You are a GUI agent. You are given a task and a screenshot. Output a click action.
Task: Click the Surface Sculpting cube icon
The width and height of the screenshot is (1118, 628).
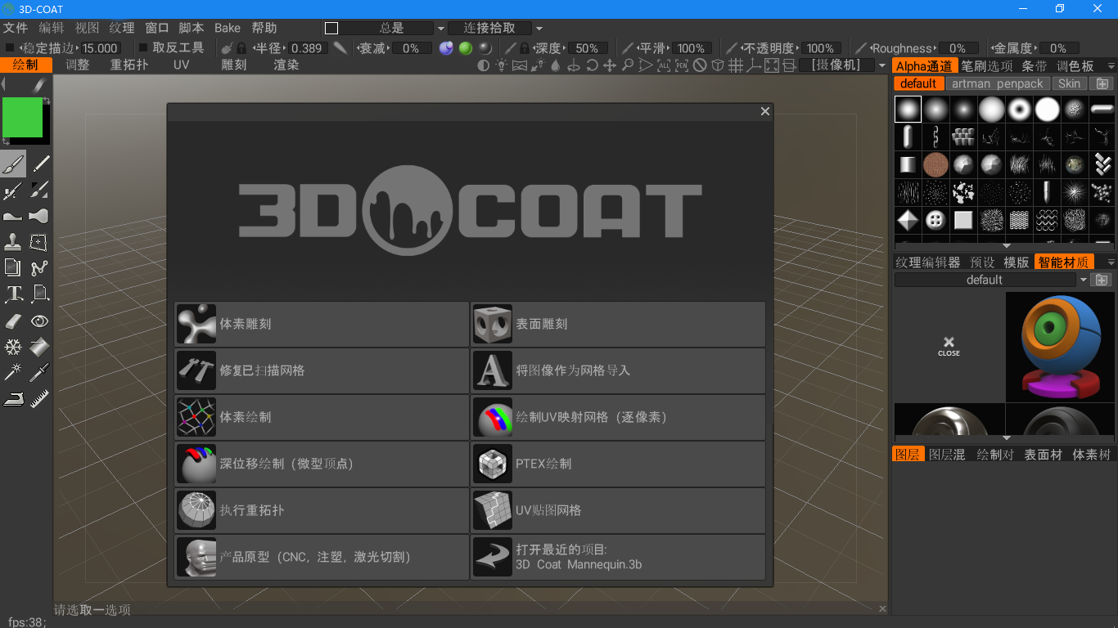pyautogui.click(x=493, y=324)
